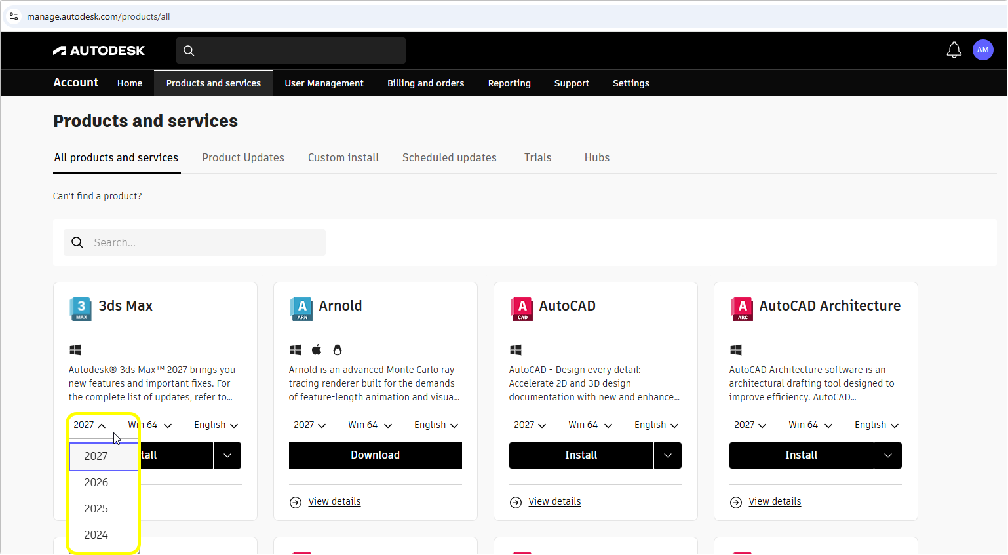Click the Apple platform icon under Arnold
Screen dimensions: 1008x555
click(317, 349)
